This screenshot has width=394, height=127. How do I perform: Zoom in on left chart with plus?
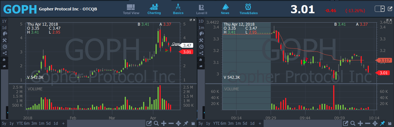[164, 123]
